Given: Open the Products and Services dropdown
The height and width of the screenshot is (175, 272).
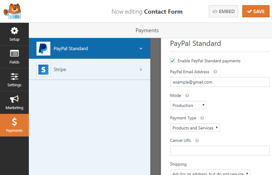Looking at the screenshot, I should (195, 128).
